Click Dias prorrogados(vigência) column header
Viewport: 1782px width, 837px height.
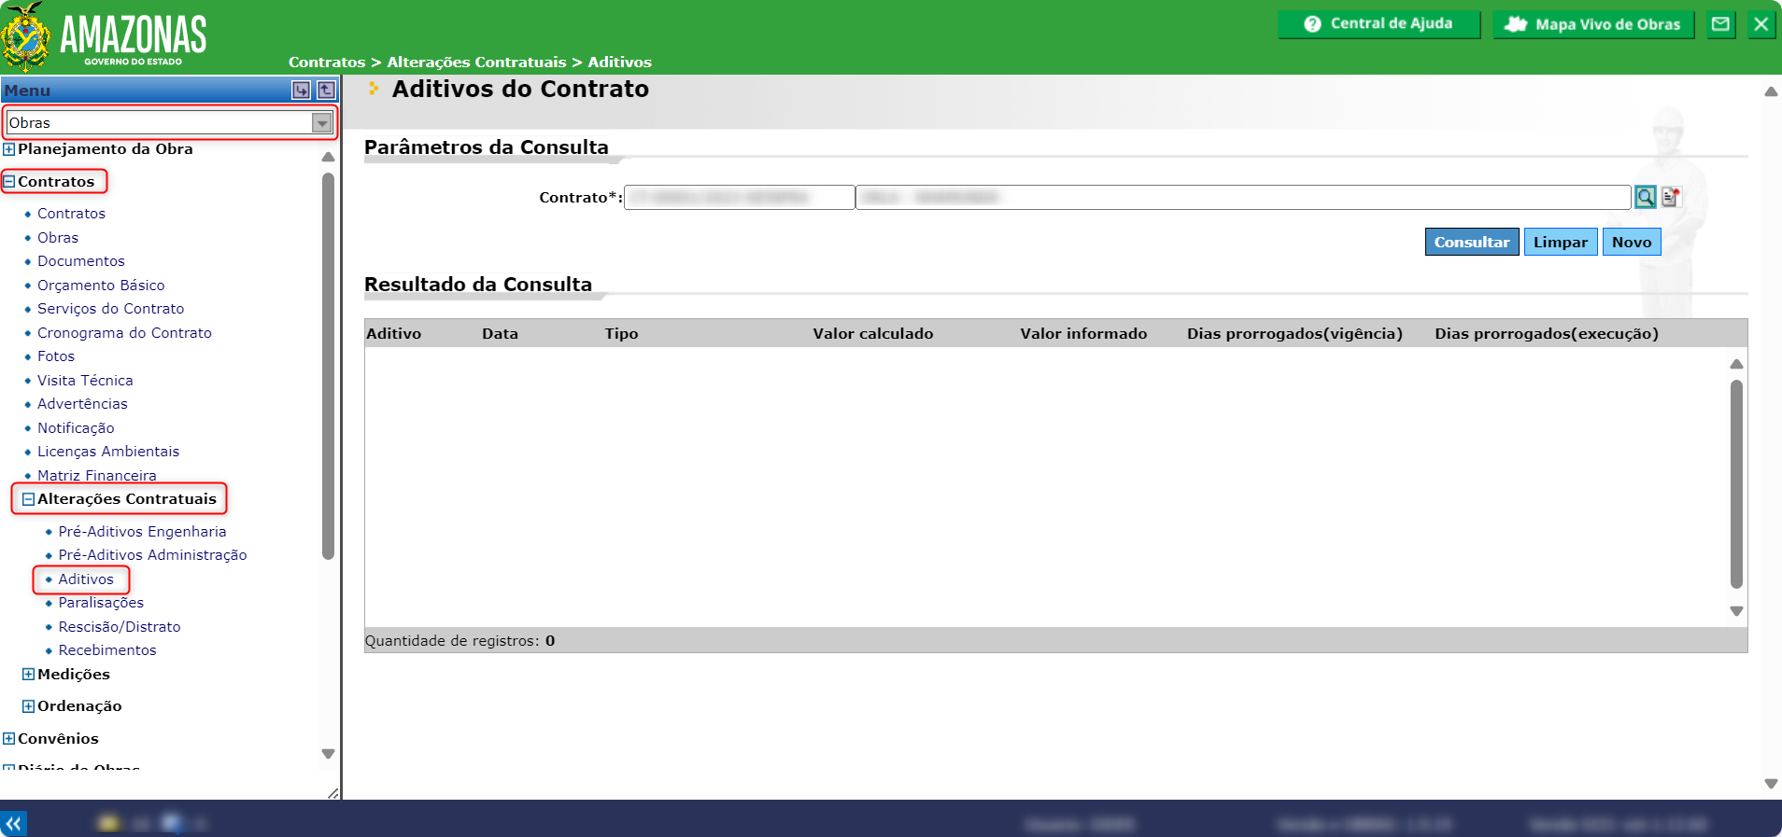coord(1294,334)
